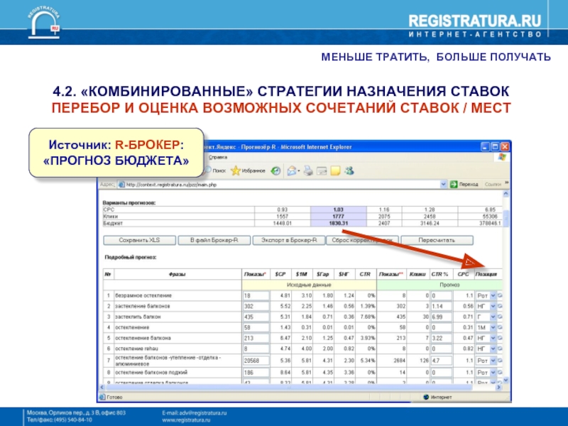Click www.registratura.ru footer link
Image resolution: width=568 pixels, height=426 pixels.
(186, 420)
